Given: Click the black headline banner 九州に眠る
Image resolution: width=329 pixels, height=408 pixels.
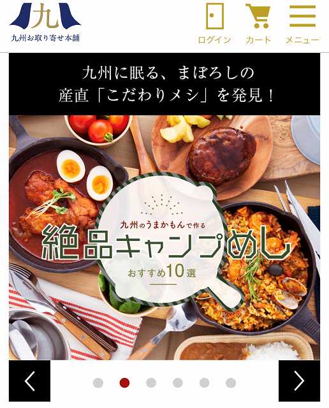Looking at the screenshot, I should (x=164, y=84).
